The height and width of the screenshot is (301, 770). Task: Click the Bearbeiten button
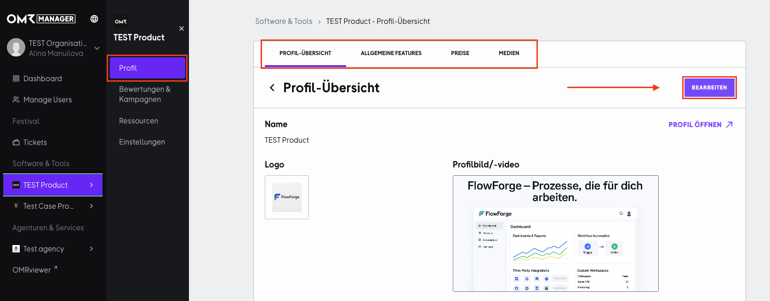(x=709, y=88)
